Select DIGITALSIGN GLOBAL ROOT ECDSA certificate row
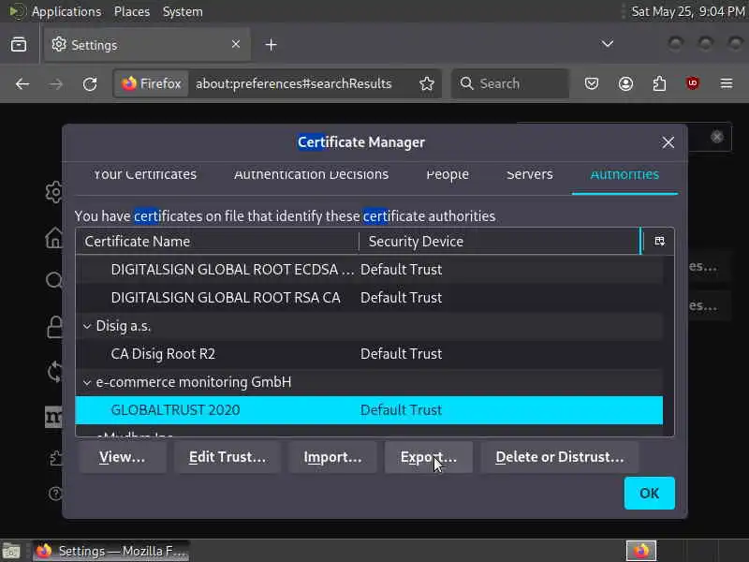This screenshot has width=749, height=562. coord(369,270)
